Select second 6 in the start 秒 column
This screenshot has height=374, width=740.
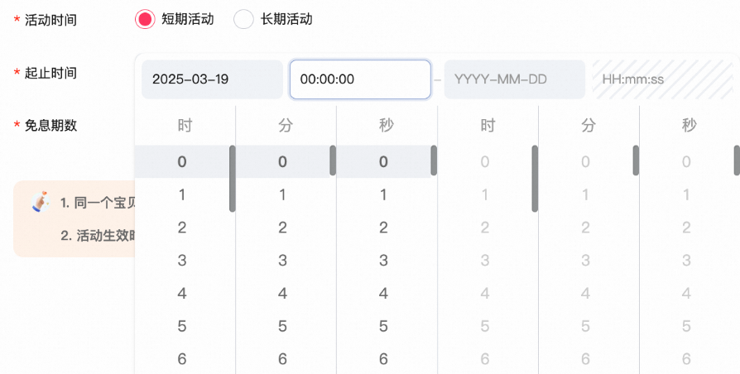383,359
